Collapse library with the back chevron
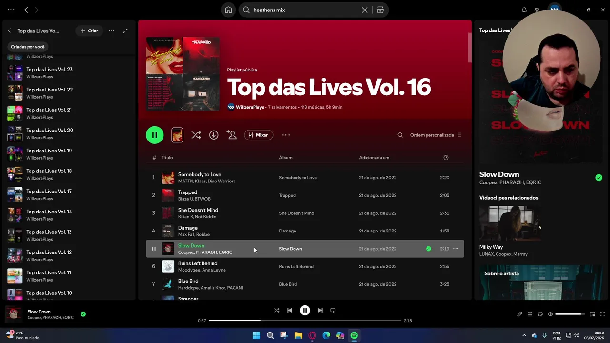This screenshot has height=343, width=610. tap(10, 31)
